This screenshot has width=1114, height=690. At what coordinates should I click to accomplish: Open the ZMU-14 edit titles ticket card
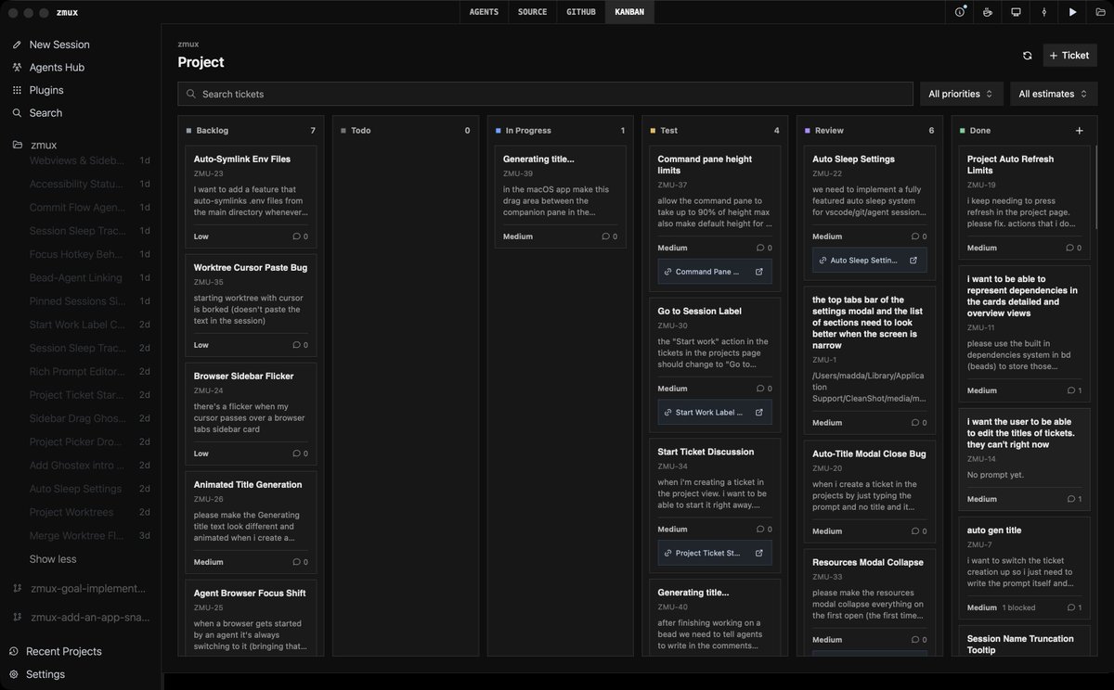(1025, 459)
